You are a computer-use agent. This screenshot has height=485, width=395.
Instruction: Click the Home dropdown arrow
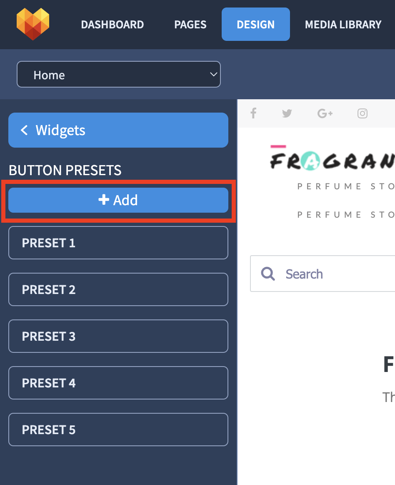pyautogui.click(x=213, y=74)
